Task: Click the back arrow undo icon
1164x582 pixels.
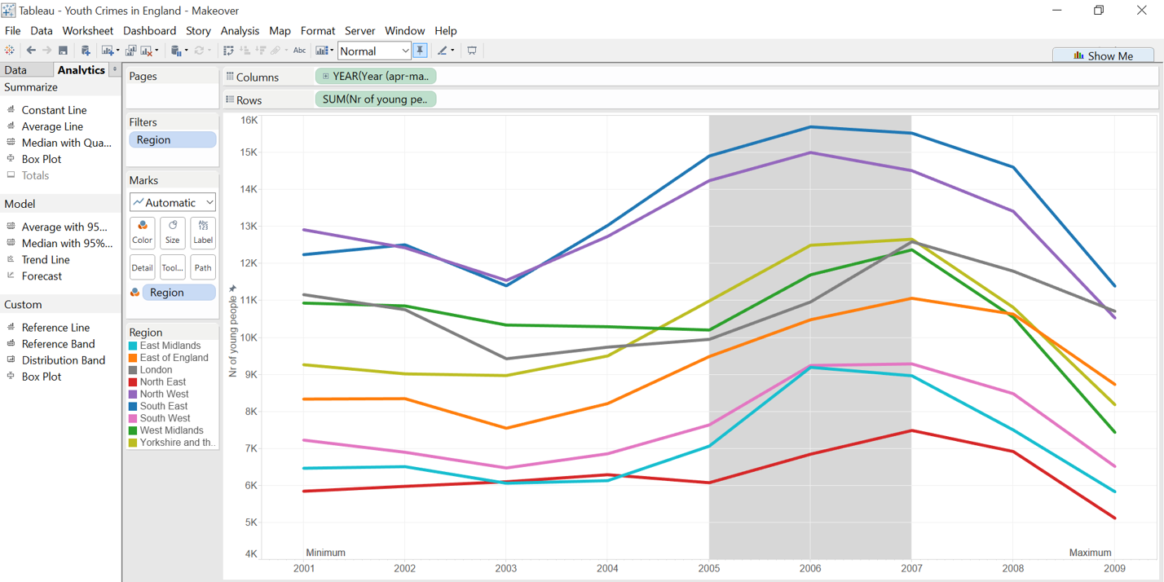Action: click(x=31, y=51)
